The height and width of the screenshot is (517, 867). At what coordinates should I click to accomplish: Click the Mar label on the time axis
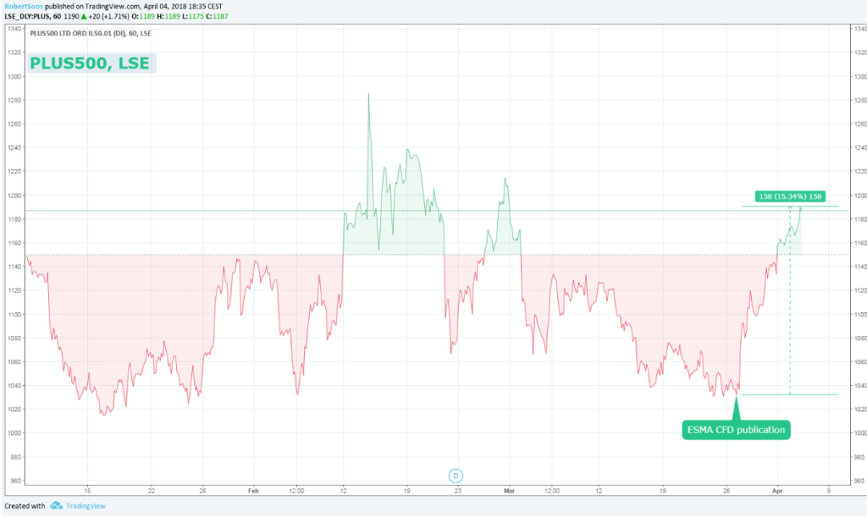509,490
